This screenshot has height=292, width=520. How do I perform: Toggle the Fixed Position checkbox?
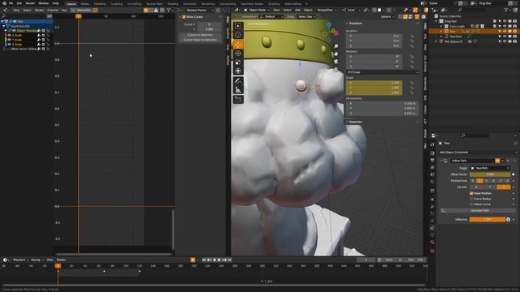click(x=471, y=193)
